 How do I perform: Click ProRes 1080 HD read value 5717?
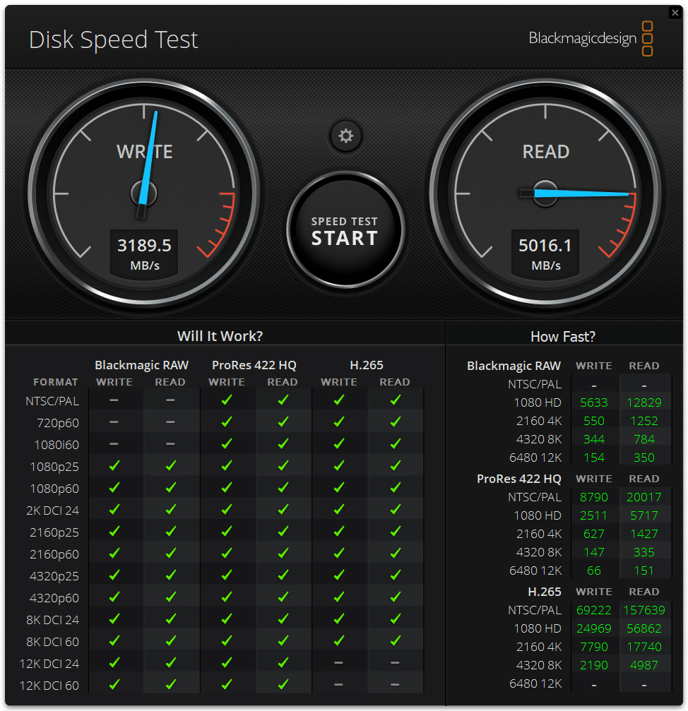tap(644, 515)
